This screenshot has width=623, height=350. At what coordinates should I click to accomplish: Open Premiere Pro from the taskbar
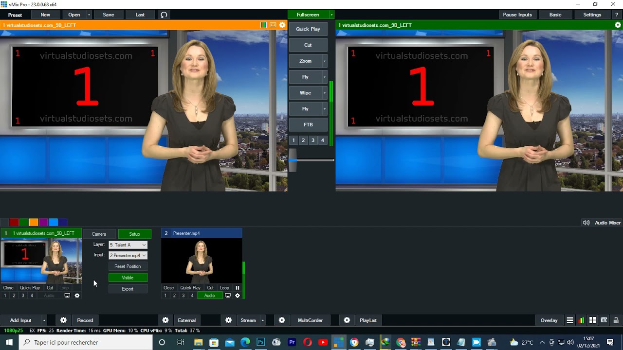pos(292,342)
